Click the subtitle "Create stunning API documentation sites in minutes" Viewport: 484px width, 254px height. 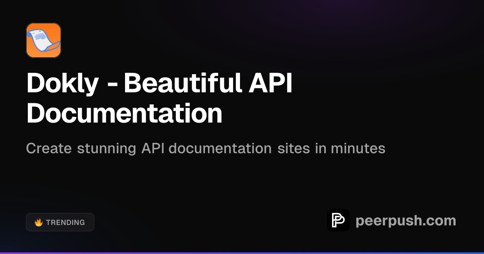(206, 148)
